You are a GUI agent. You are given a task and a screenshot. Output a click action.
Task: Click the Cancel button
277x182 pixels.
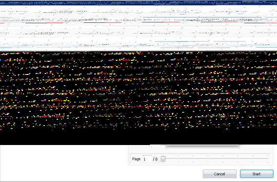pyautogui.click(x=219, y=174)
